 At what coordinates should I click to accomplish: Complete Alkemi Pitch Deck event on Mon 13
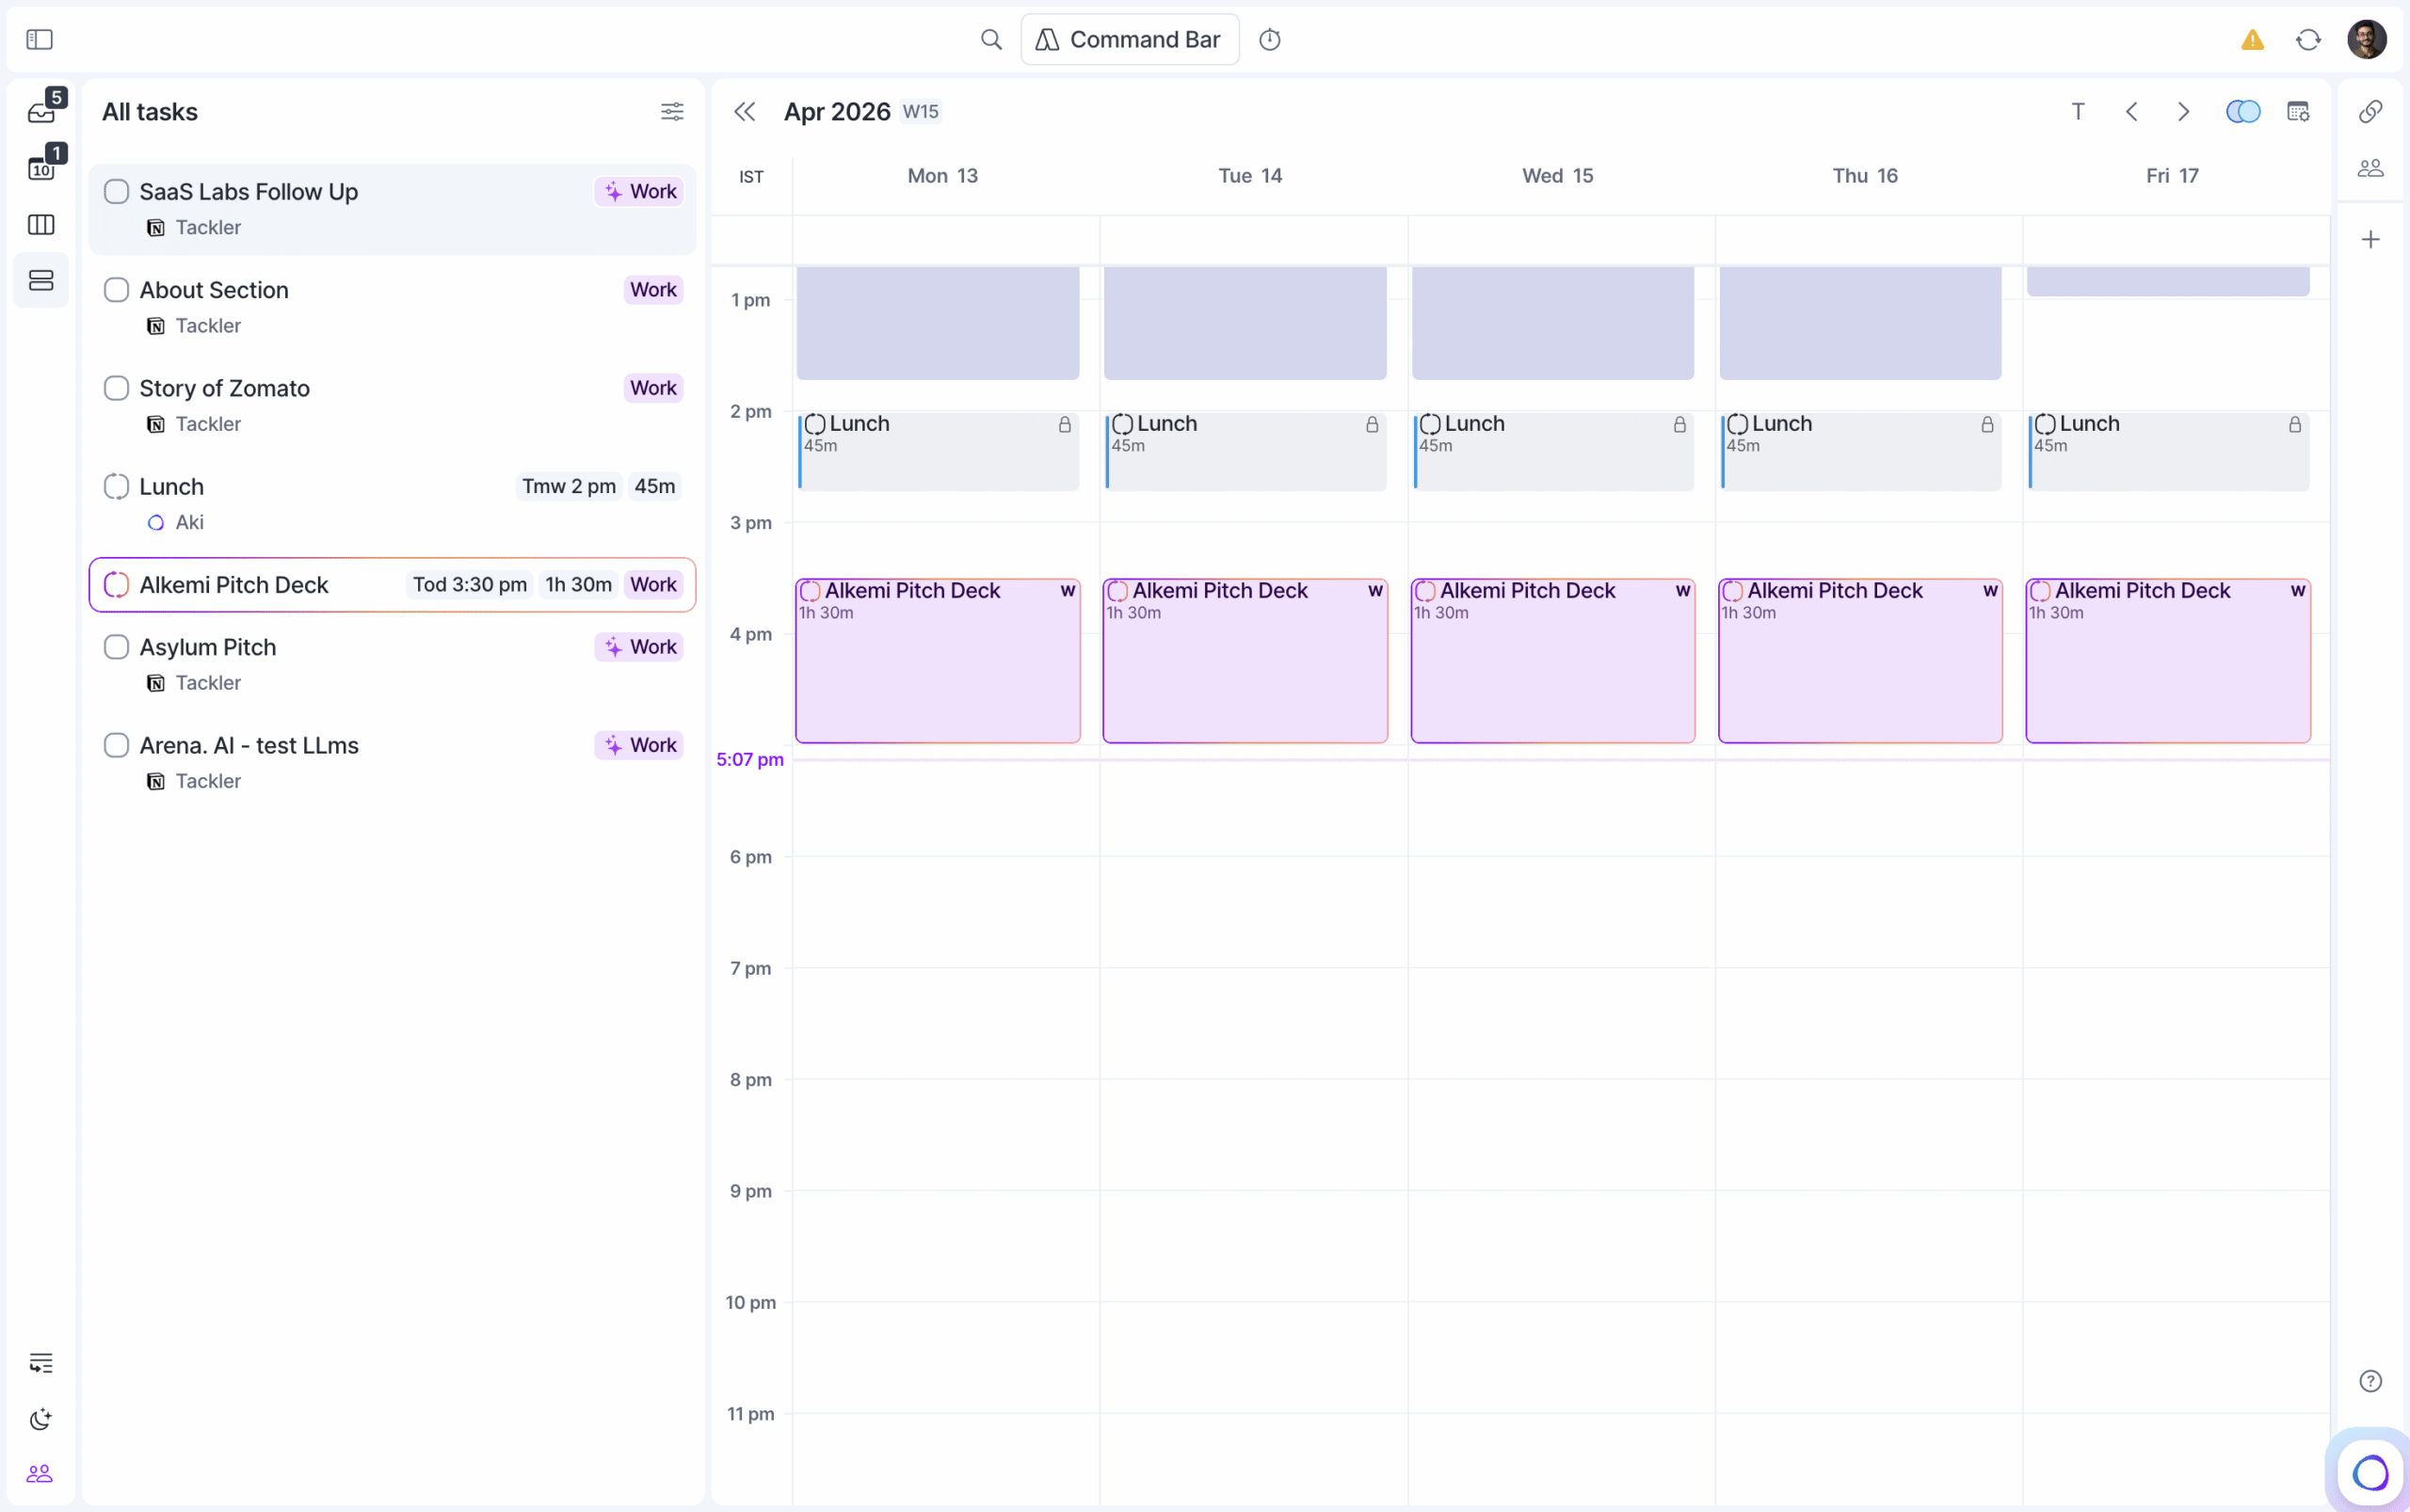click(811, 591)
